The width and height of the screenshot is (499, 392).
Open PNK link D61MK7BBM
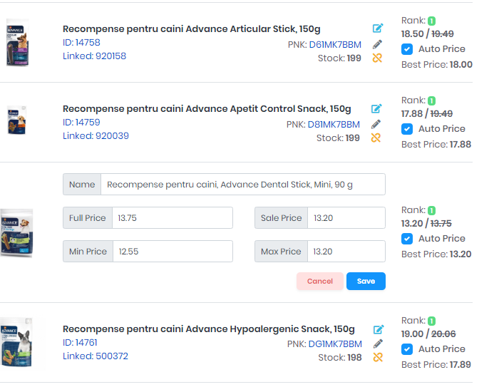(335, 44)
